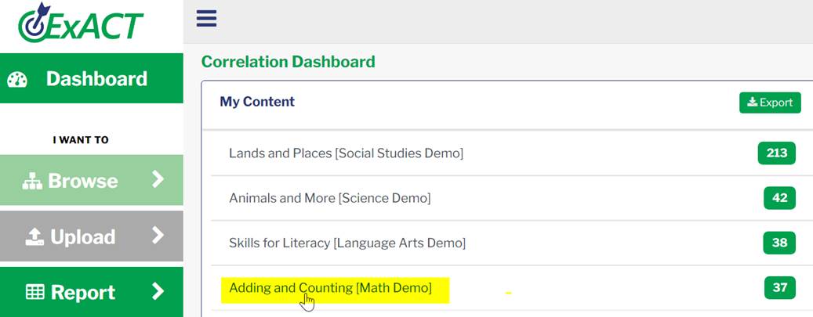Click the 213 count badge

(x=777, y=153)
